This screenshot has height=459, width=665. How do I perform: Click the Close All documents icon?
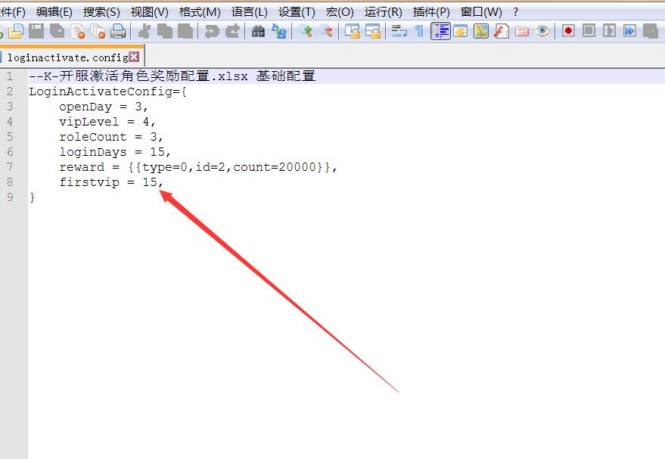click(x=98, y=31)
